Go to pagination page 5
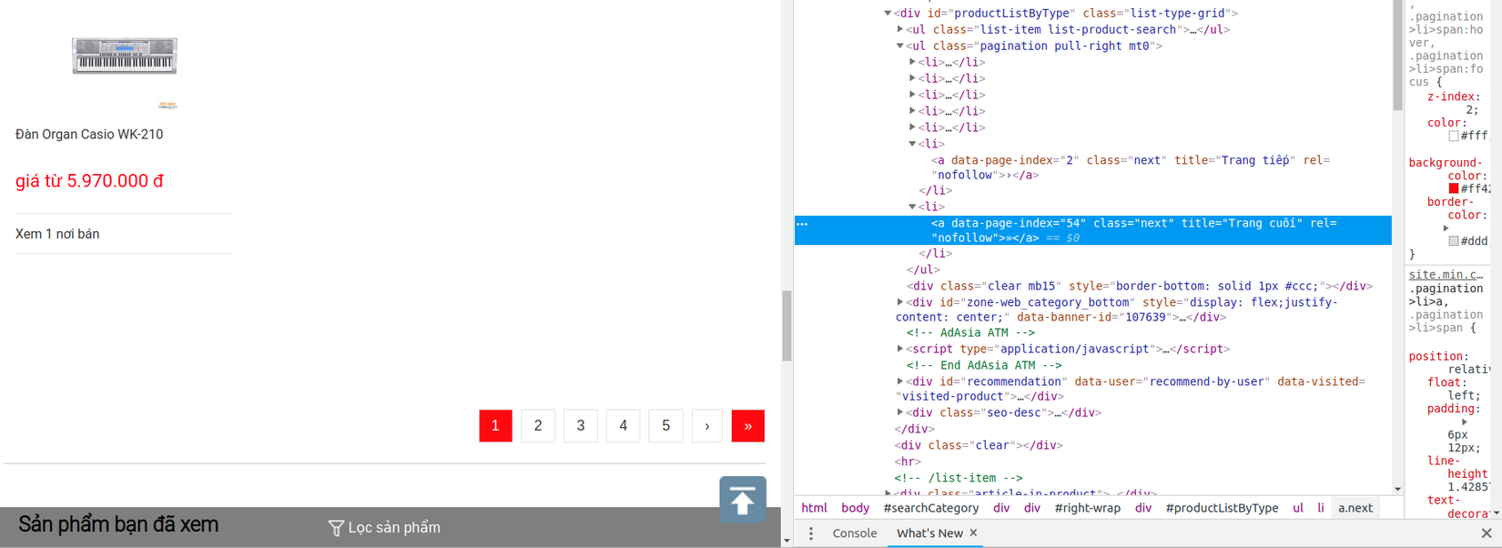 [x=666, y=425]
